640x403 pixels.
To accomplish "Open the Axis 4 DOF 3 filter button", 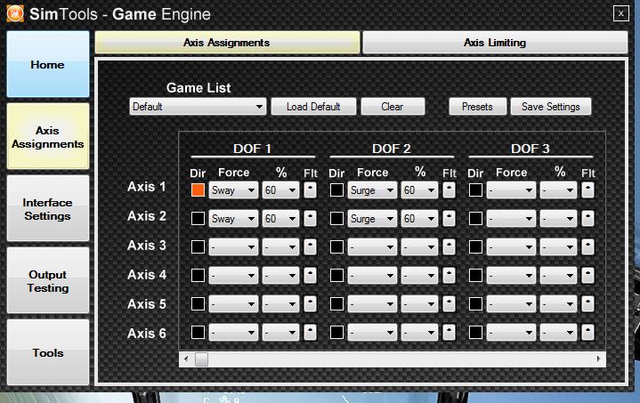I will tap(587, 275).
